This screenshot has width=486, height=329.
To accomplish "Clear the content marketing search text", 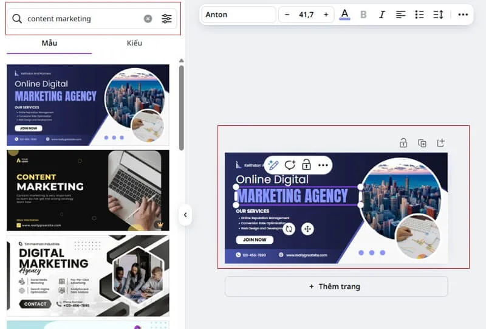I will click(x=148, y=19).
